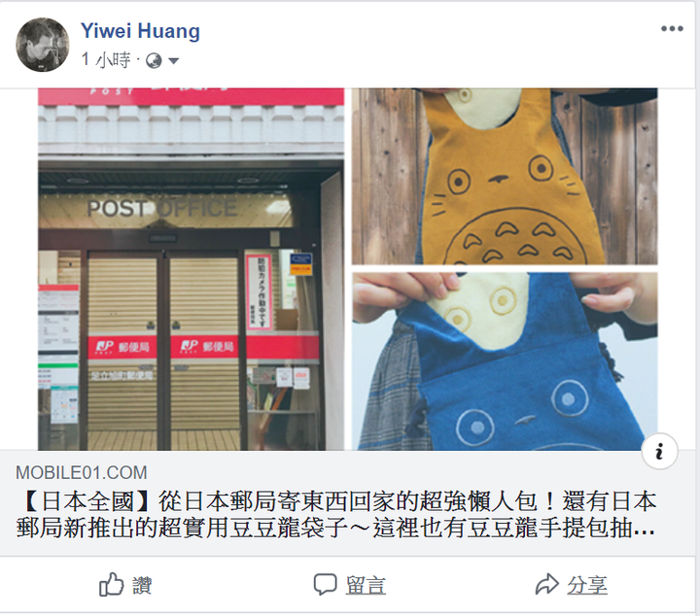Viewport: 700px width, 616px height.
Task: Click the globe public privacy icon
Action: point(154,60)
